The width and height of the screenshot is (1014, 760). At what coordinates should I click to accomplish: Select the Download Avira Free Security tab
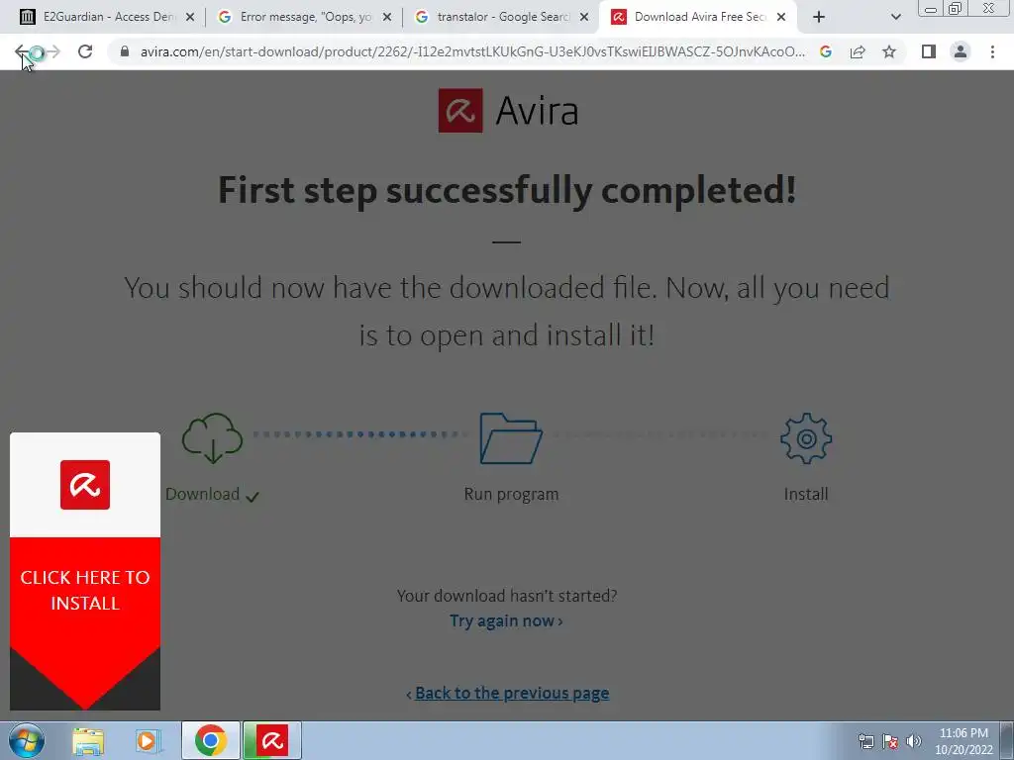point(698,18)
